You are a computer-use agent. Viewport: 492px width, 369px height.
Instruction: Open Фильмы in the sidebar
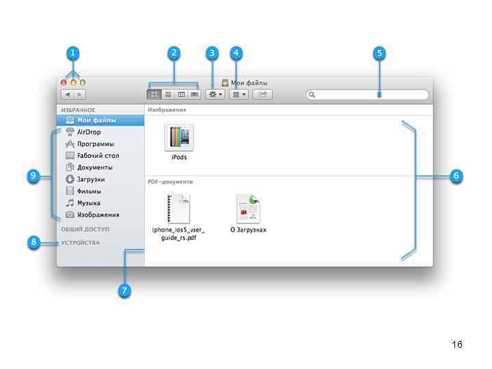click(x=100, y=191)
